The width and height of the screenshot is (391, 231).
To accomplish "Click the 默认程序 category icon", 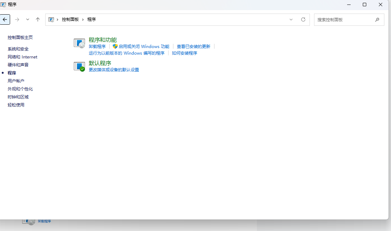I will (x=79, y=66).
